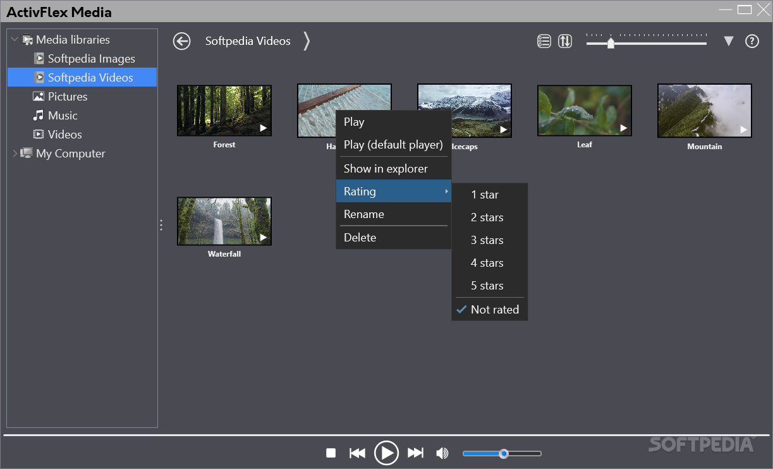Expand the My Computer tree node

[x=15, y=153]
